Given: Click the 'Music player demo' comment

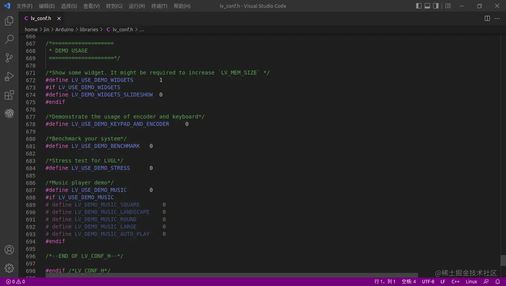Looking at the screenshot, I should (x=79, y=183).
